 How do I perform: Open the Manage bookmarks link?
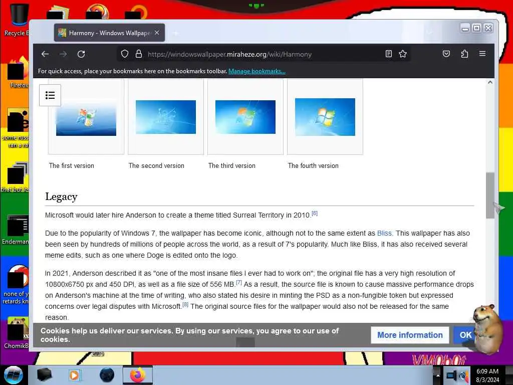tap(257, 71)
